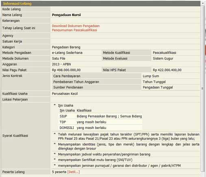Select the 'e-Lelang Sederhana' value

coord(67,53)
